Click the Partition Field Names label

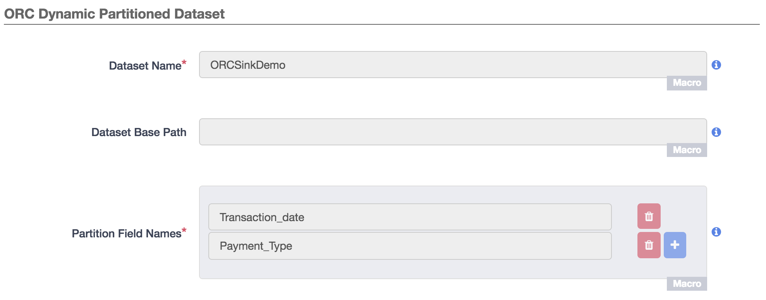[x=126, y=234]
